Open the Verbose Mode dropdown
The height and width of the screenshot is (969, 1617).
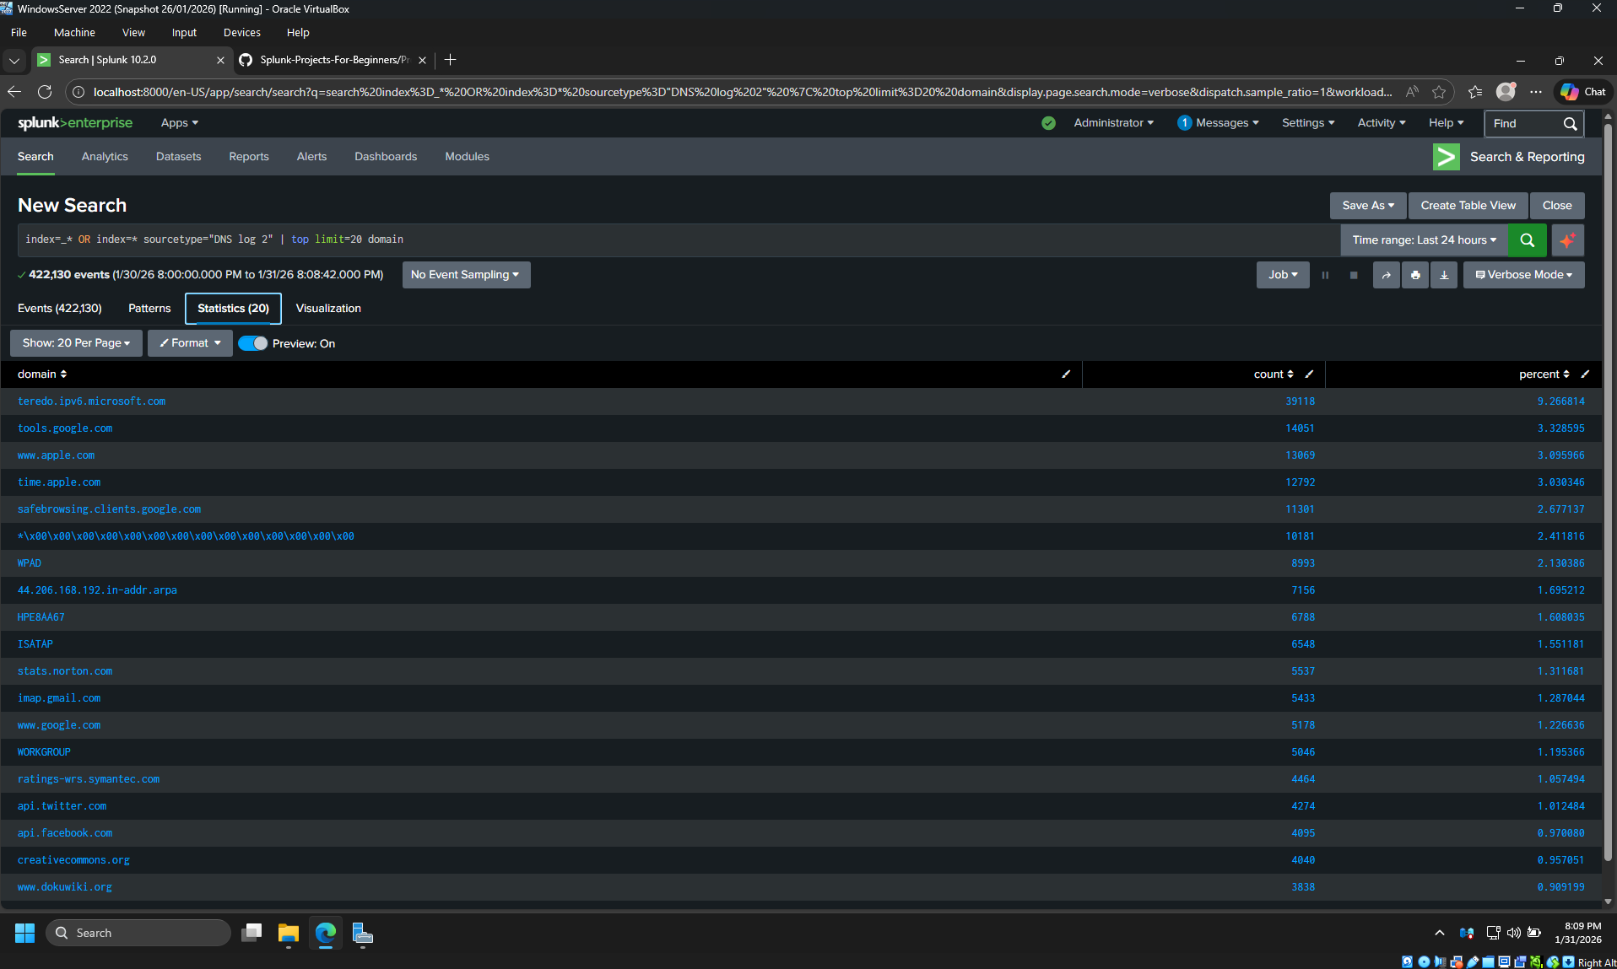1523,275
